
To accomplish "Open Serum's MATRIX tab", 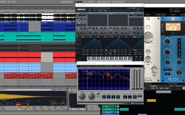I will click(100, 9).
